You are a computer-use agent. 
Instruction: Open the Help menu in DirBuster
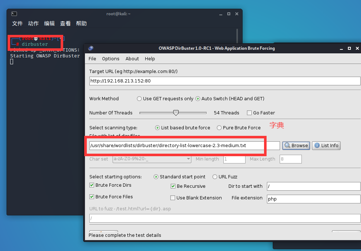[150, 59]
